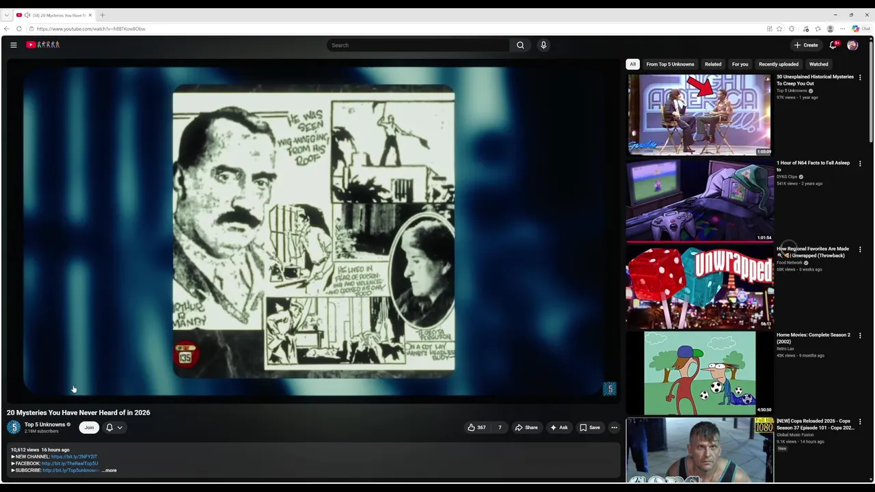Open options menu for Cops Reloaded video
875x492 pixels.
[860, 422]
